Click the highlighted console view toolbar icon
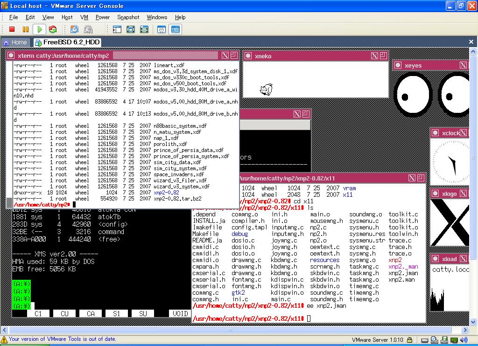This screenshot has height=346, width=478. [176, 29]
